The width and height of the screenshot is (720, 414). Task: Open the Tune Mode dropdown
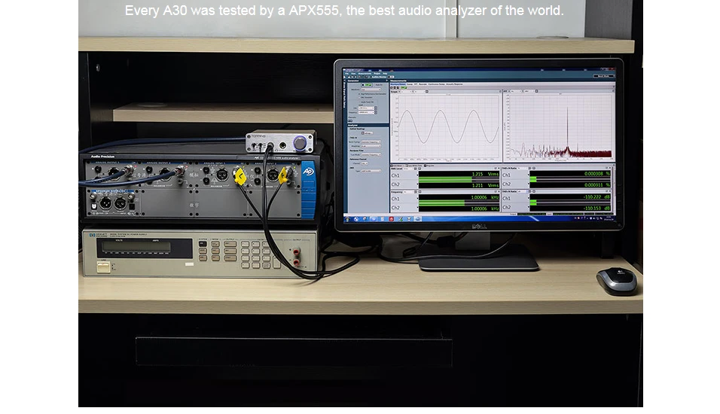[371, 154]
